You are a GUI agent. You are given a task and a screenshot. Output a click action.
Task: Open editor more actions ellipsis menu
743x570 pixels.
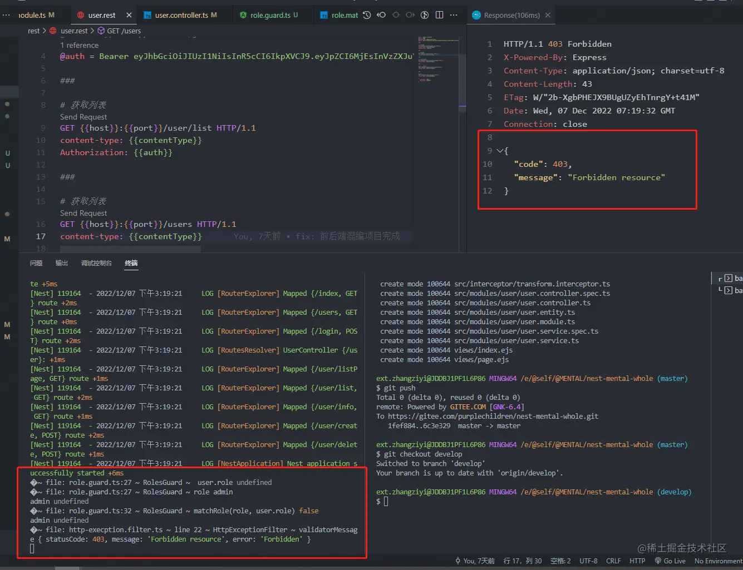pyautogui.click(x=454, y=15)
